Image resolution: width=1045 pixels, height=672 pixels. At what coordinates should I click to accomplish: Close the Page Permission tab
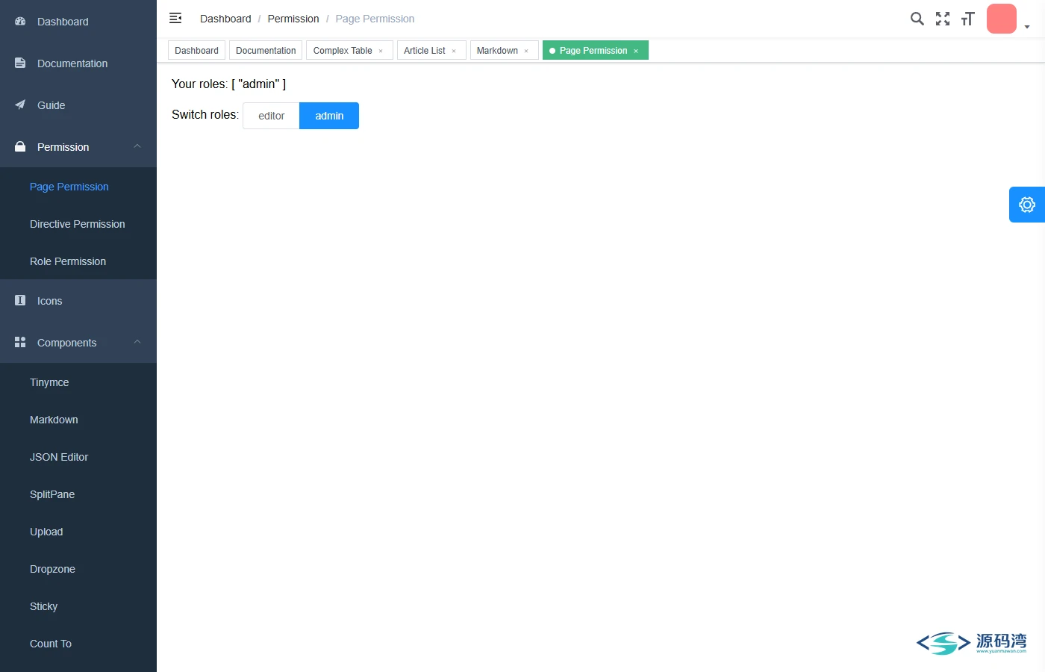[x=636, y=51]
